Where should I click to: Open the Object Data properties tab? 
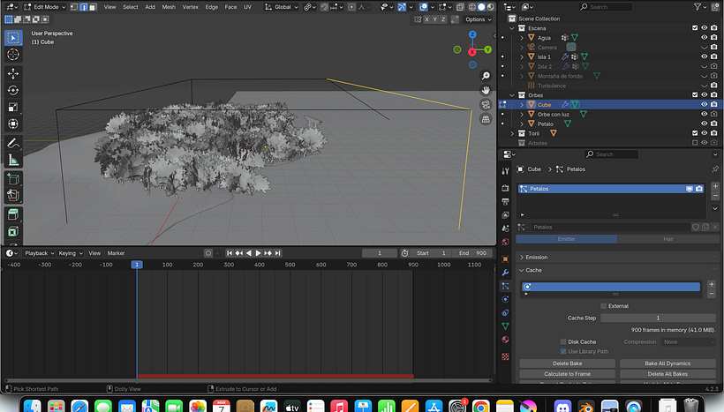click(x=506, y=326)
